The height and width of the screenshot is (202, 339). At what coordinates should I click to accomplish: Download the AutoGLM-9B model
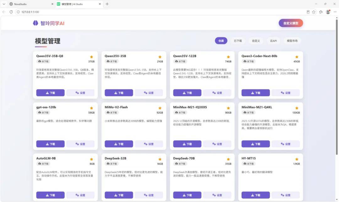(x=50, y=195)
